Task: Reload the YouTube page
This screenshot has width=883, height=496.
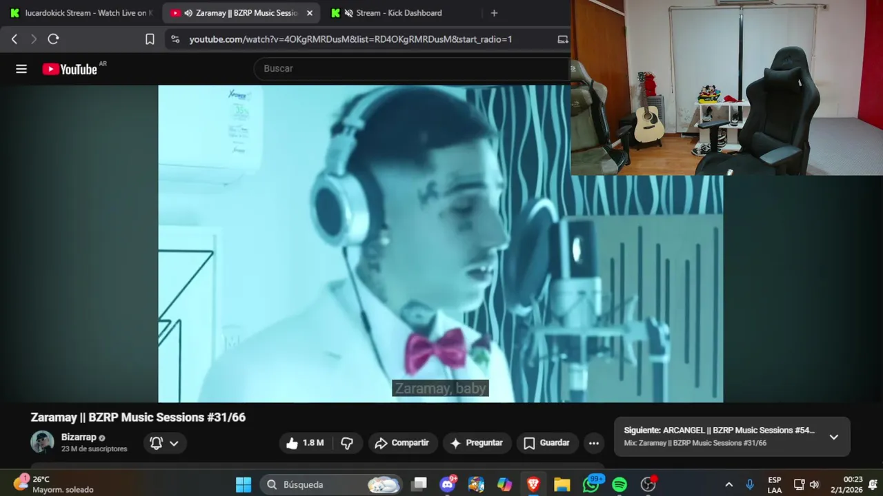Action: 53,39
